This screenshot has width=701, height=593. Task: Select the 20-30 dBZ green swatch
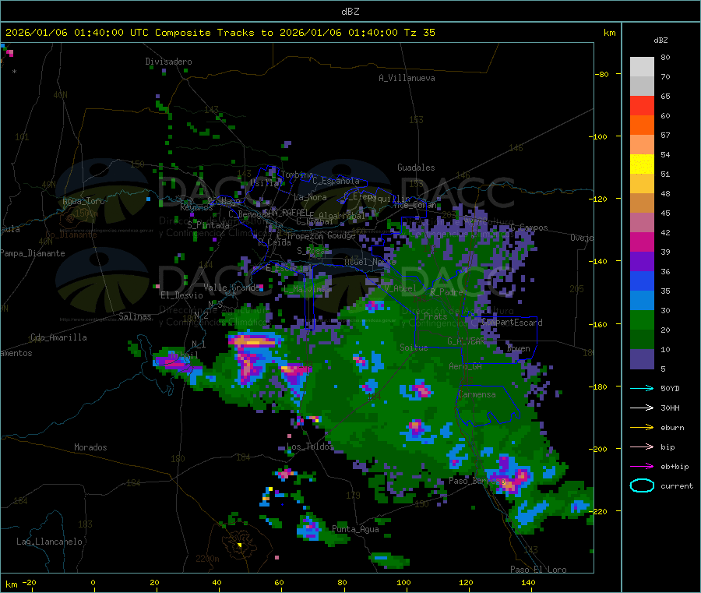[642, 319]
